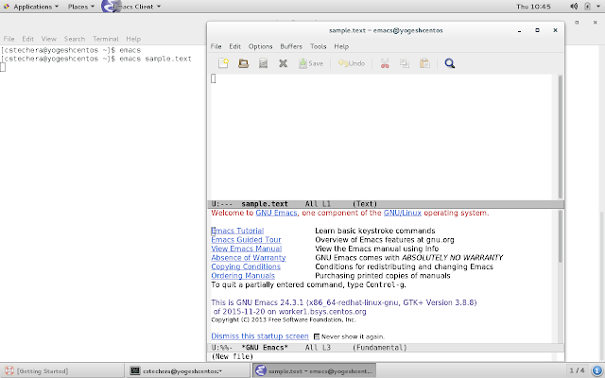Click the U:%%- status in GNU Emacs mode line

pos(222,348)
